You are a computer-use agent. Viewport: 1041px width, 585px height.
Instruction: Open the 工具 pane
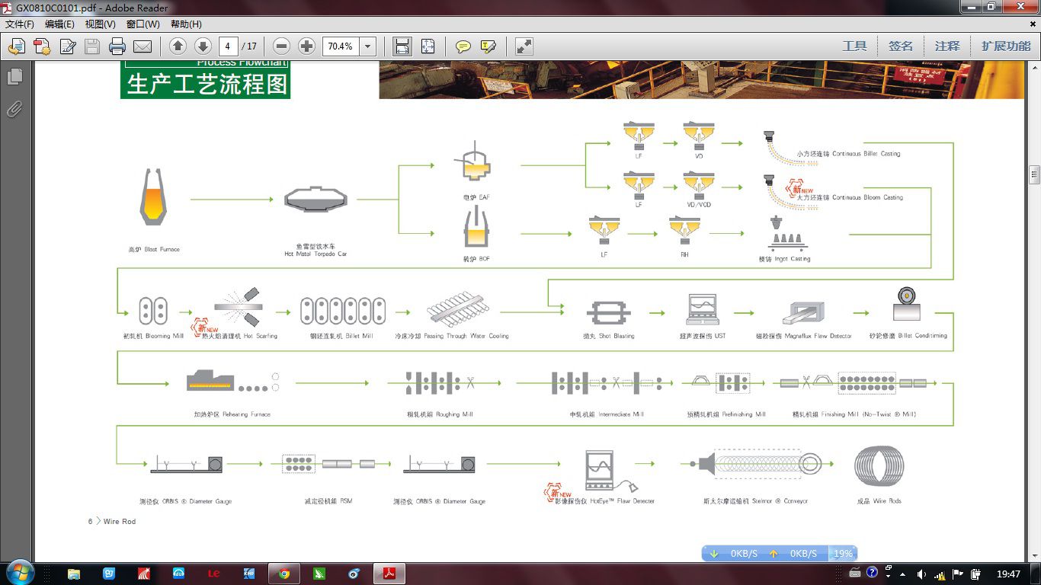854,46
